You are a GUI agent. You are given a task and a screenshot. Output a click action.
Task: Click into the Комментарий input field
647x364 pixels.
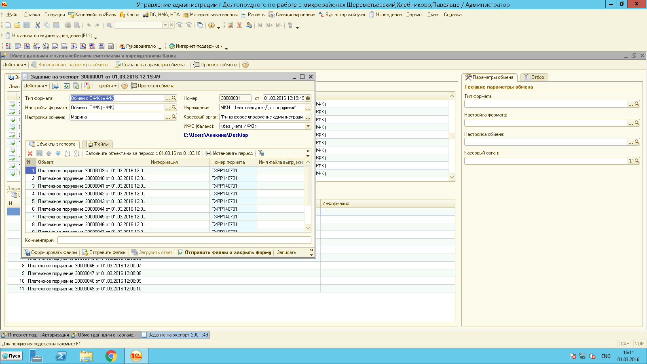tap(184, 240)
